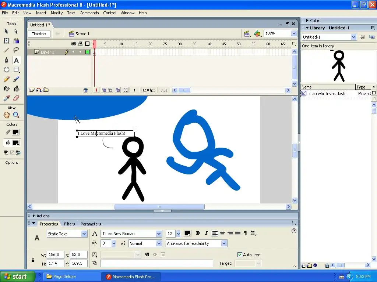The image size is (377, 282).
Task: Select the Brush tool
Action: pos(16,79)
